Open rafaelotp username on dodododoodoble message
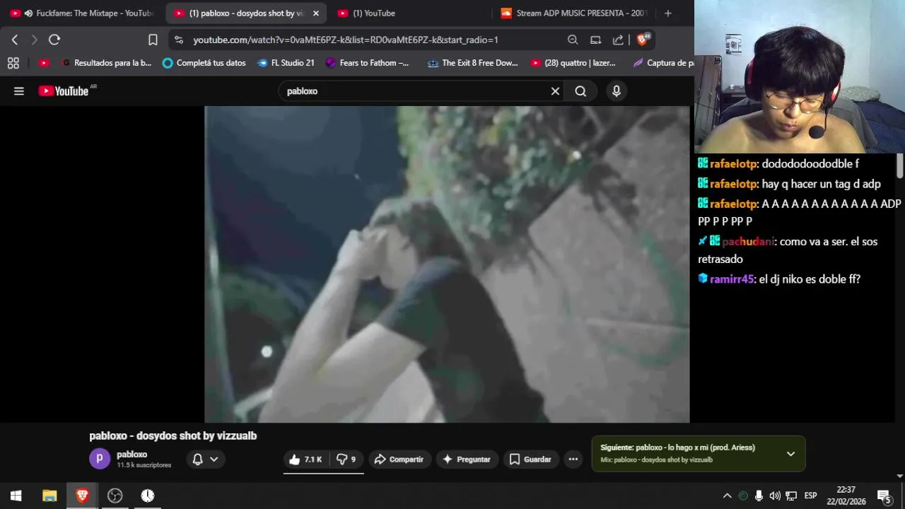Screen dimensions: 905x509 [x=732, y=164]
